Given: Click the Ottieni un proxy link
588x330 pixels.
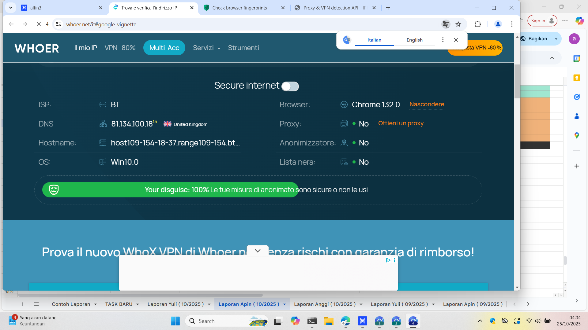Looking at the screenshot, I should 401,123.
